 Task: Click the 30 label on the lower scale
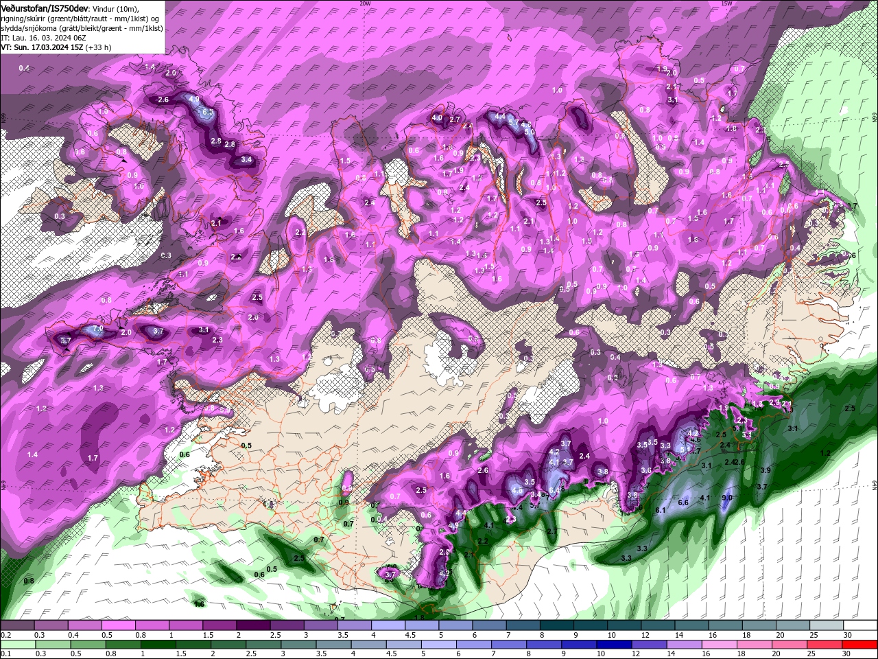(848, 654)
